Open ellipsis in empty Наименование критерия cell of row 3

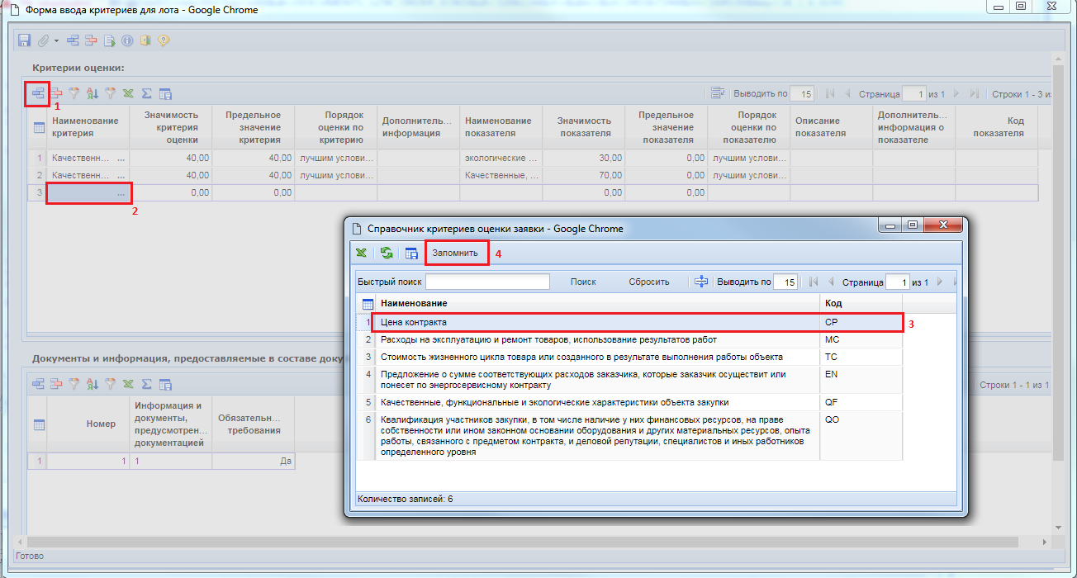point(122,192)
